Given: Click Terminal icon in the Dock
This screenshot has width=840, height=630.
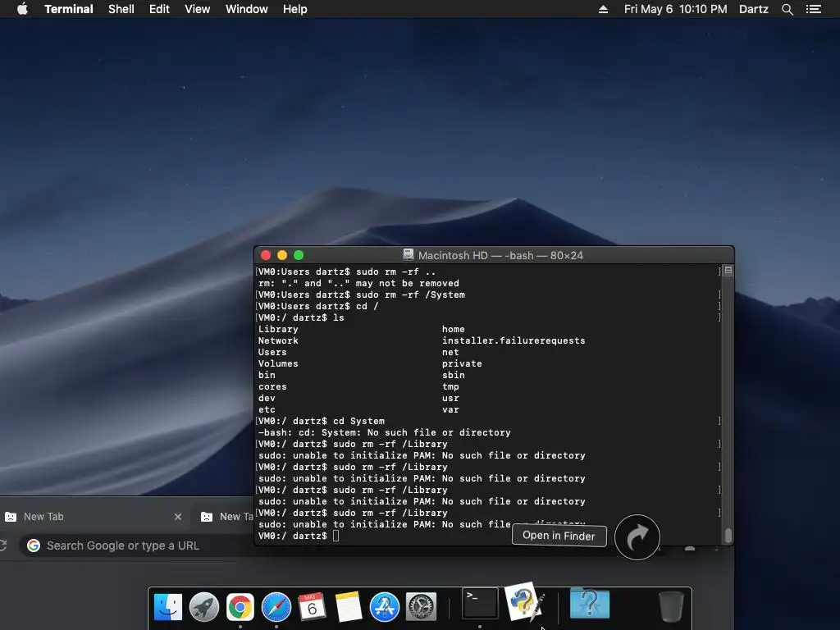Looking at the screenshot, I should (480, 603).
